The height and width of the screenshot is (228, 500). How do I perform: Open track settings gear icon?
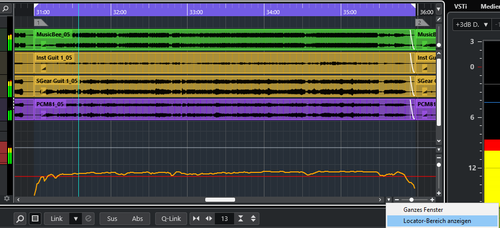tap(7, 198)
